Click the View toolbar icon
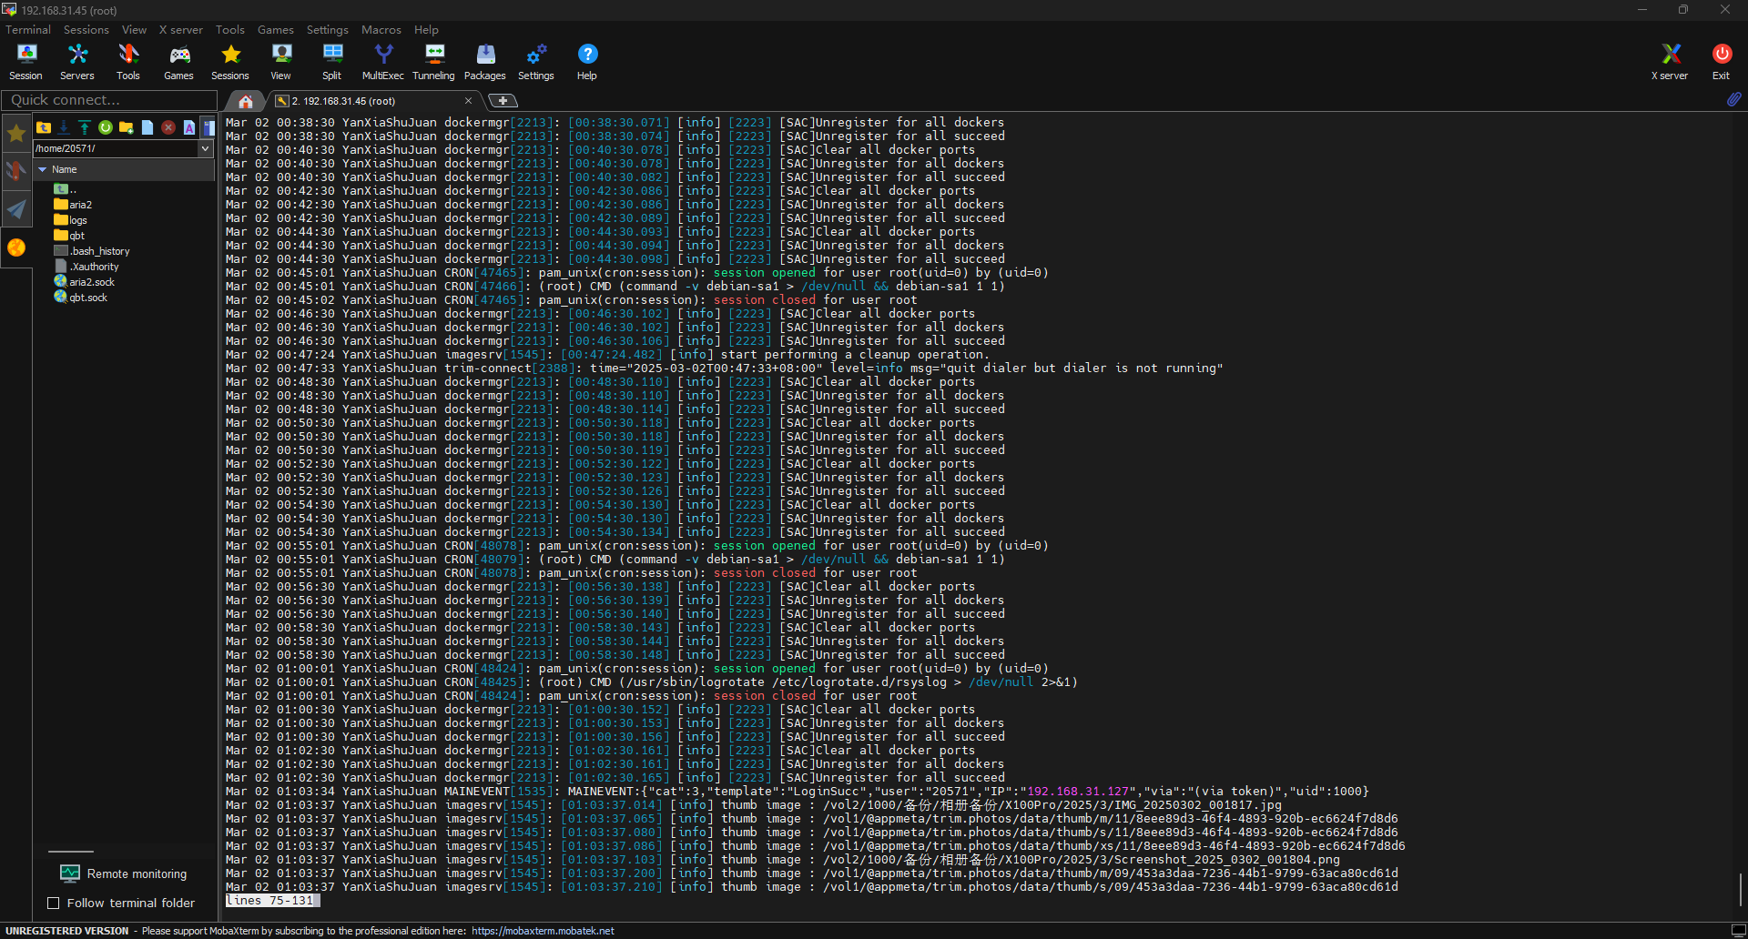The width and height of the screenshot is (1748, 939). [x=281, y=62]
